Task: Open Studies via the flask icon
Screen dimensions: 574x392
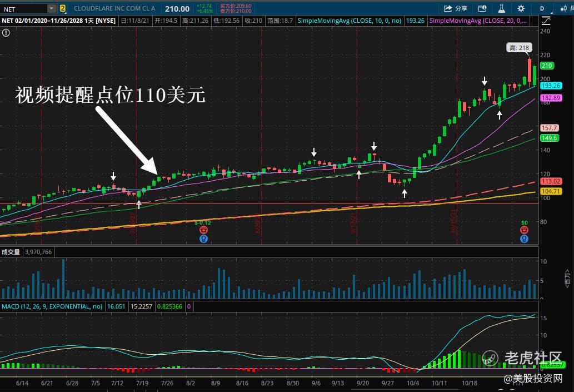Action: pos(502,8)
